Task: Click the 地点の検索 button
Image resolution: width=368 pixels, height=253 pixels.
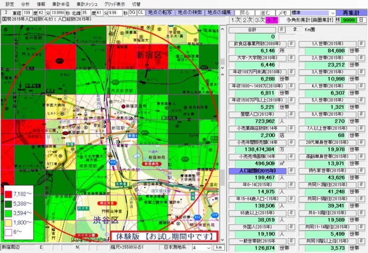Action: coord(190,13)
